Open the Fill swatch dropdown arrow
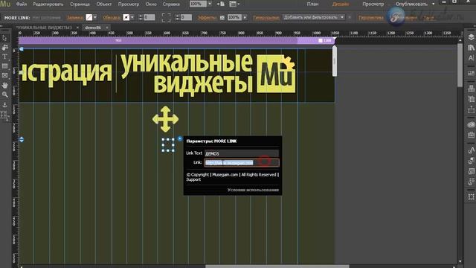The width and height of the screenshot is (476, 268). point(95,17)
